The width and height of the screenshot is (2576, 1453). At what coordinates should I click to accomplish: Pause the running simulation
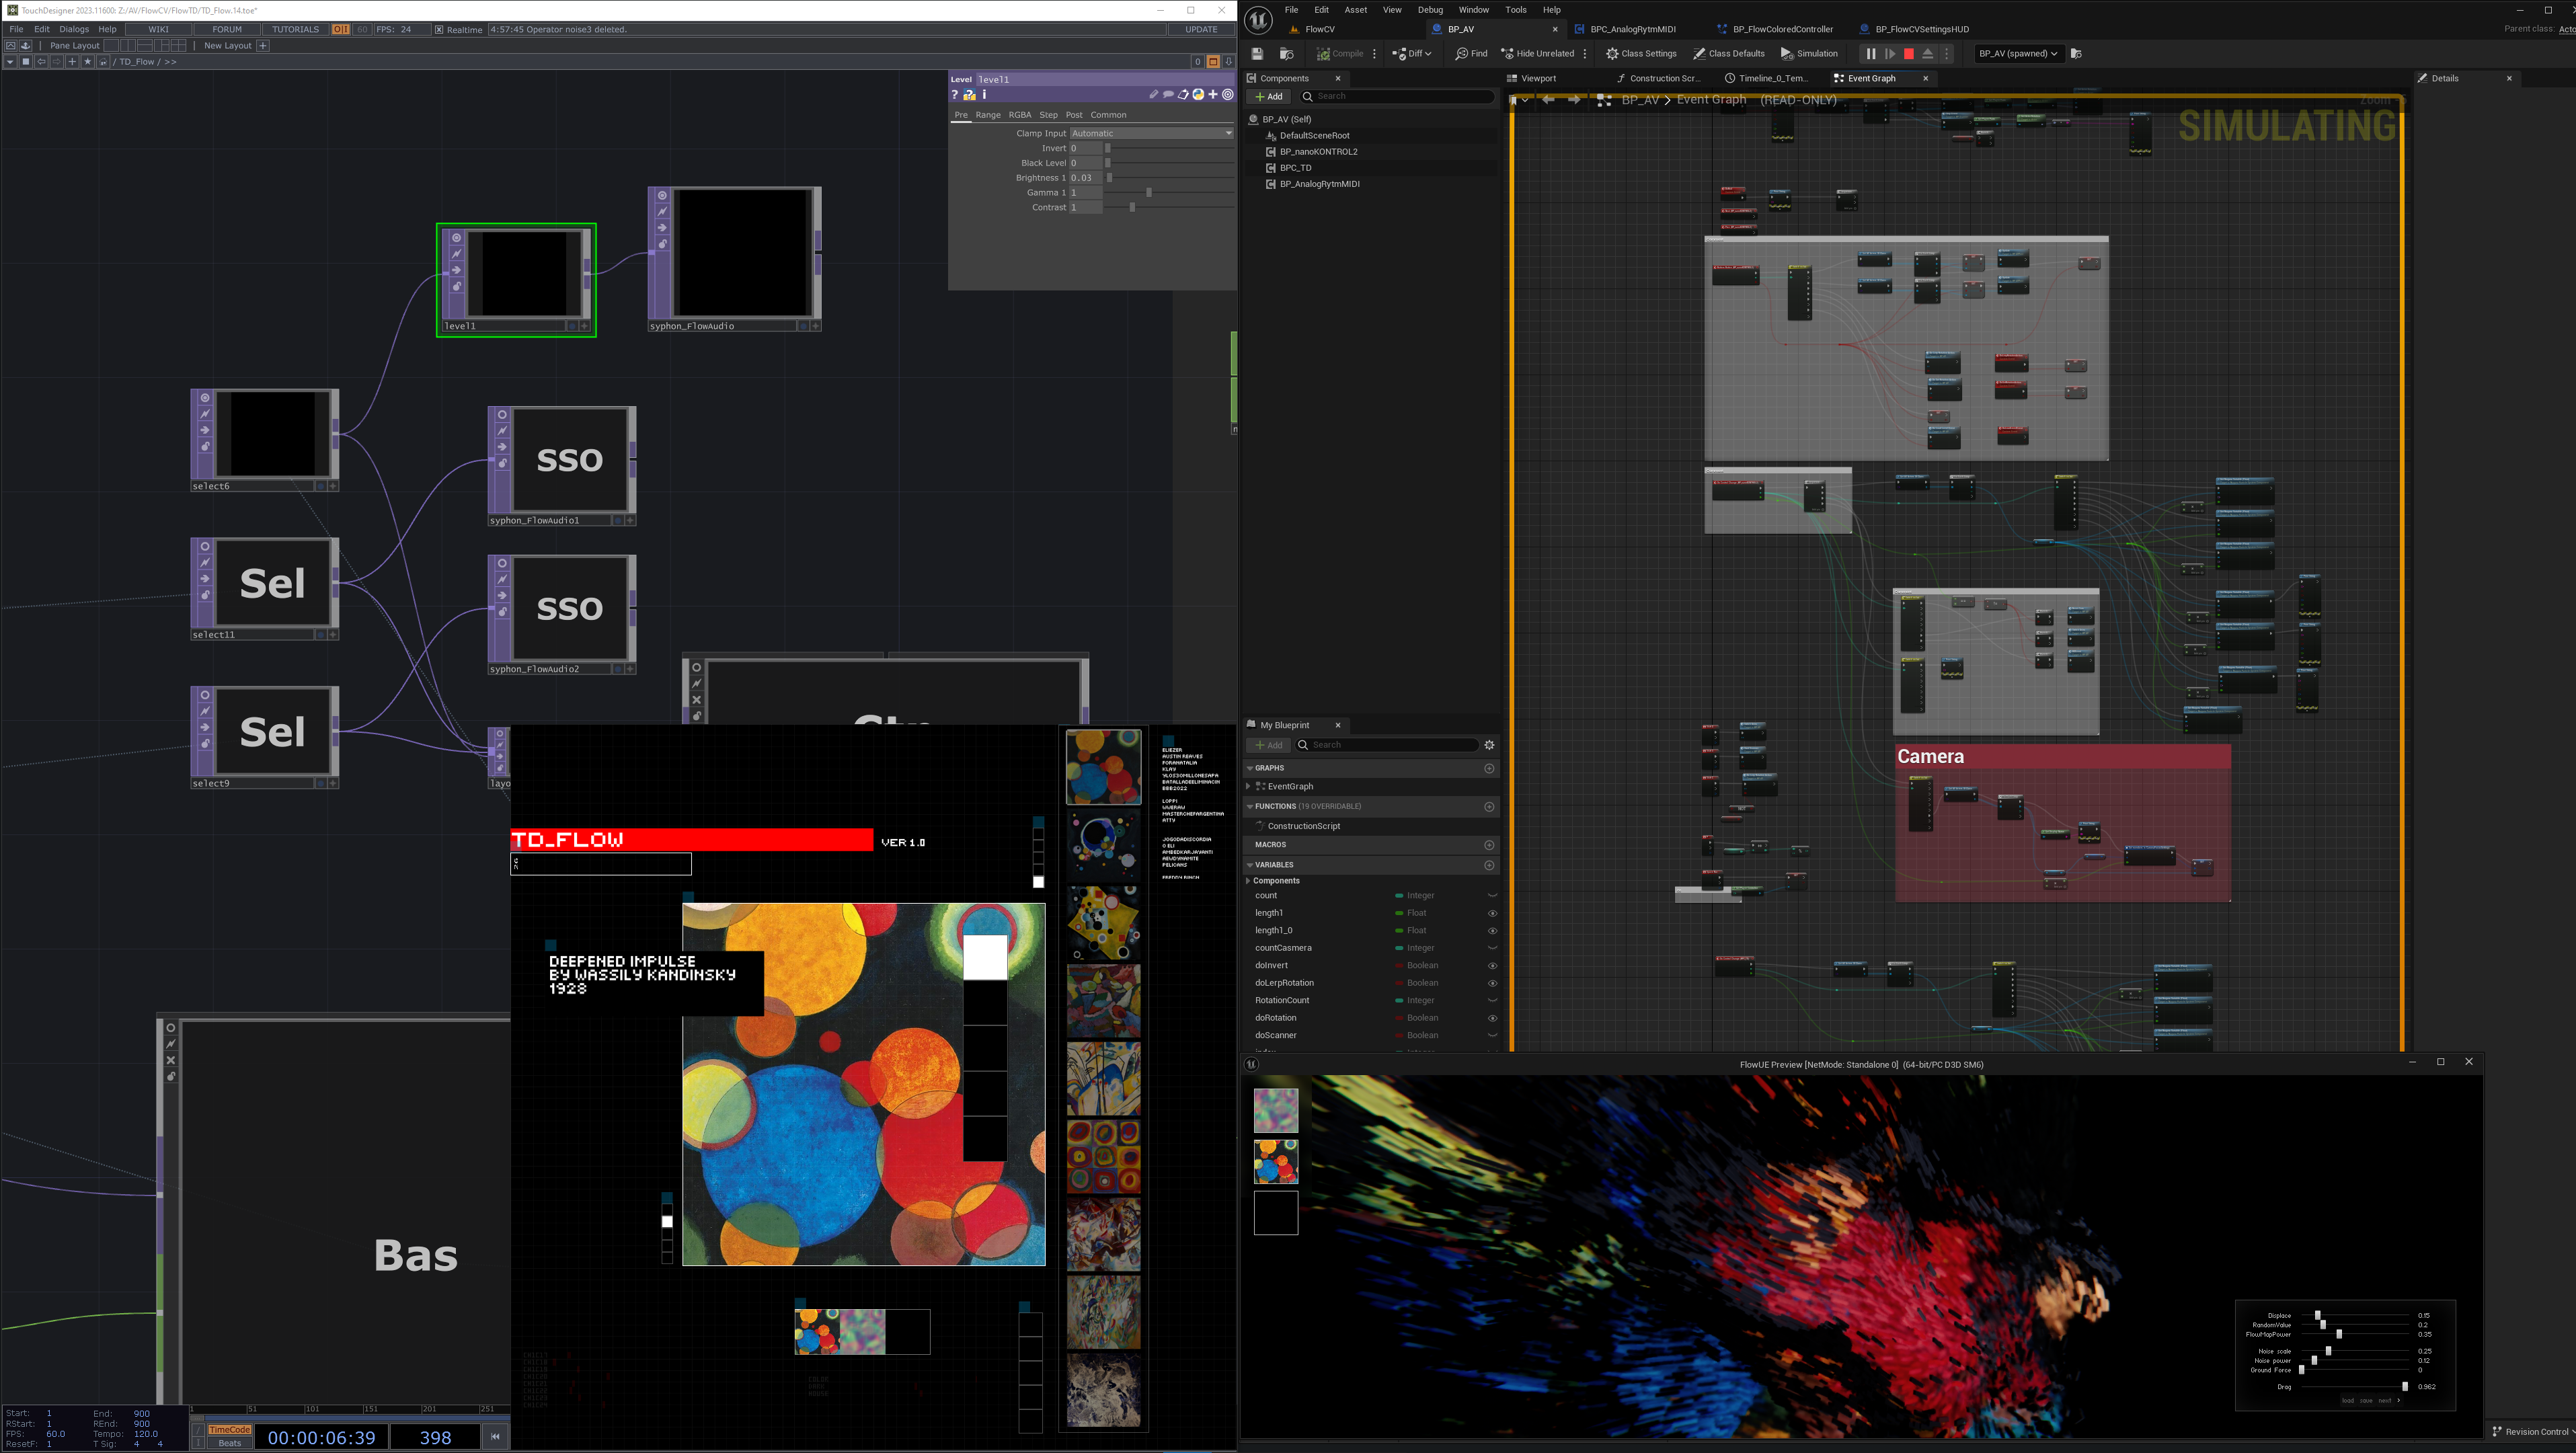(x=1870, y=54)
